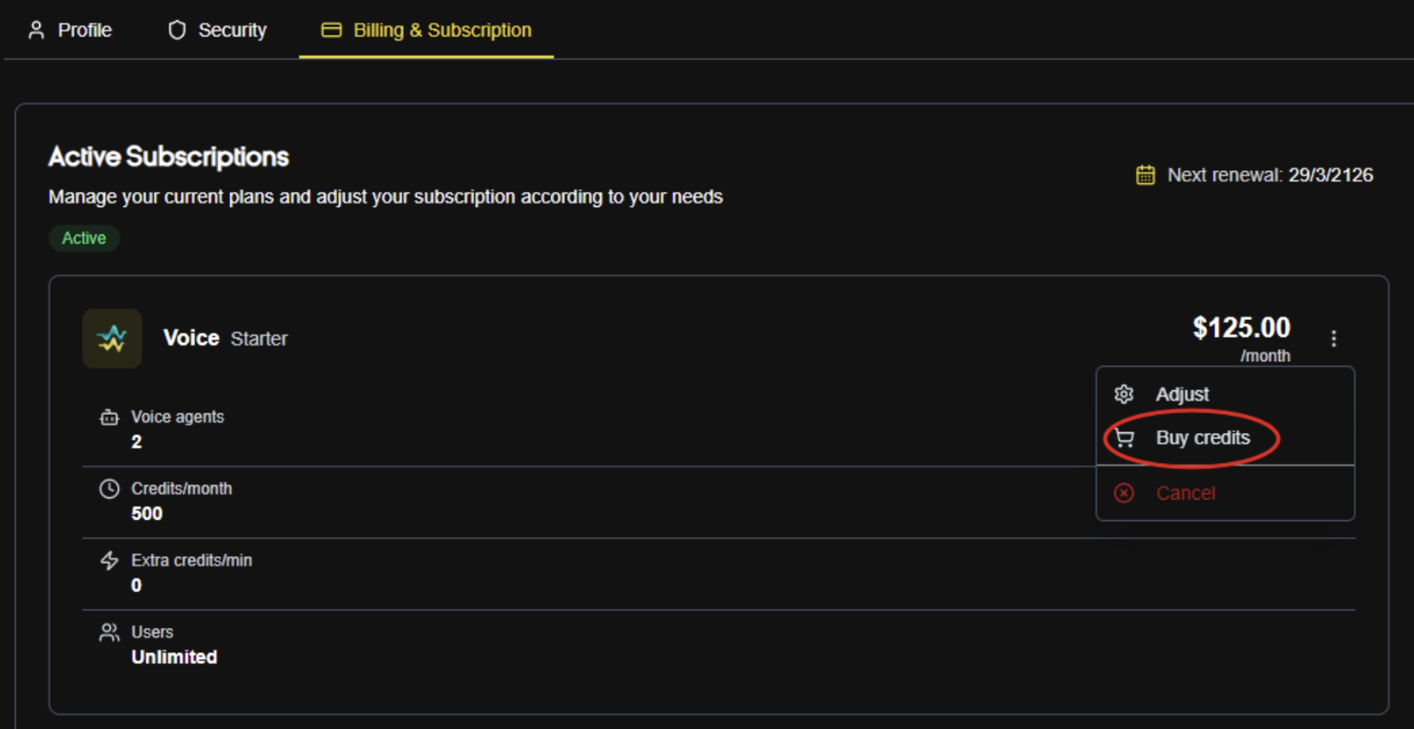Viewport: 1414px width, 729px height.
Task: Click the shopping cart icon
Action: tap(1125, 438)
